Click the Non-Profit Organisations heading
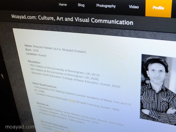Screen dimensions: 176x132 54,124
